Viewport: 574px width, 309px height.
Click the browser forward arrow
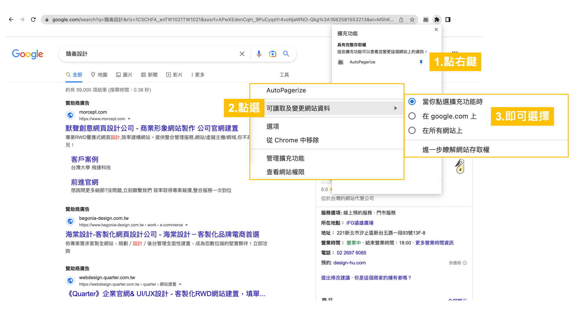click(x=22, y=19)
